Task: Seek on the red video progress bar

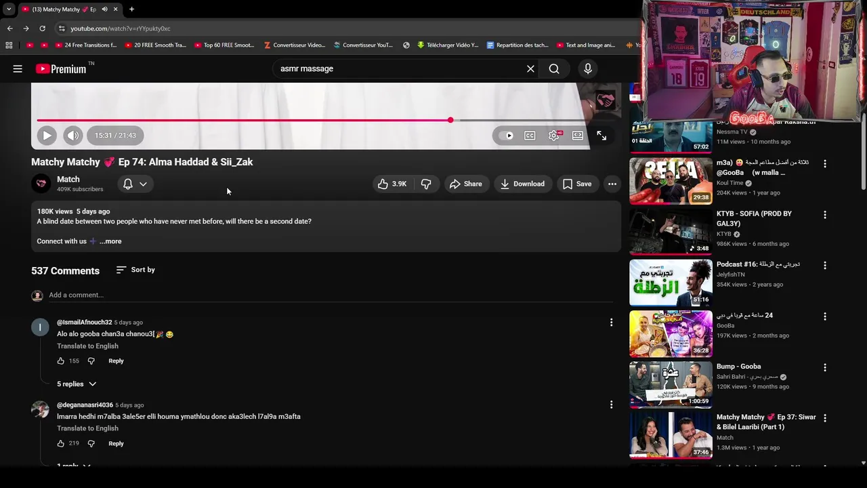Action: (x=244, y=120)
